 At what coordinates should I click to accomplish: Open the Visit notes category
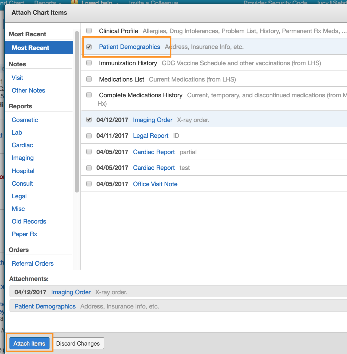click(x=17, y=78)
